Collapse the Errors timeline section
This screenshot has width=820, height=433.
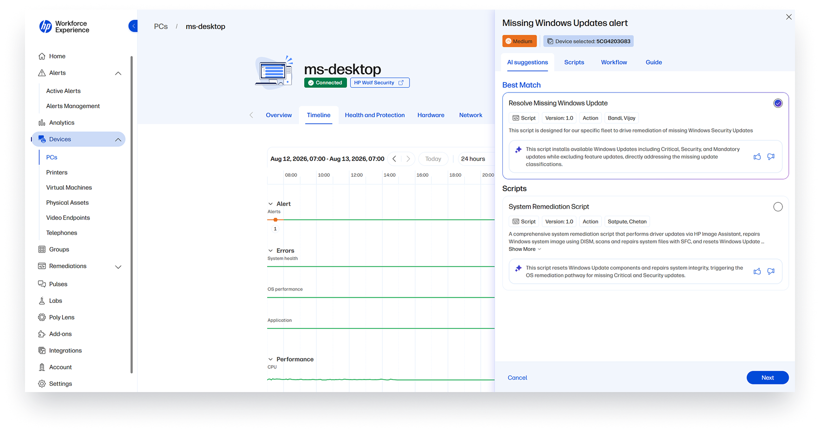[x=270, y=251]
